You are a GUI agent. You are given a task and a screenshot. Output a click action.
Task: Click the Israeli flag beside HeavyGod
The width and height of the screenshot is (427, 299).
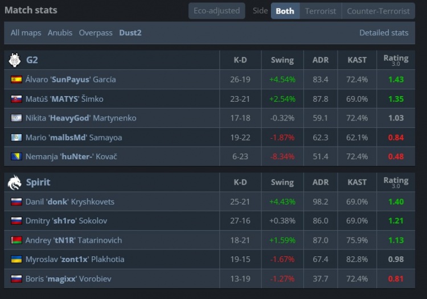(16, 118)
